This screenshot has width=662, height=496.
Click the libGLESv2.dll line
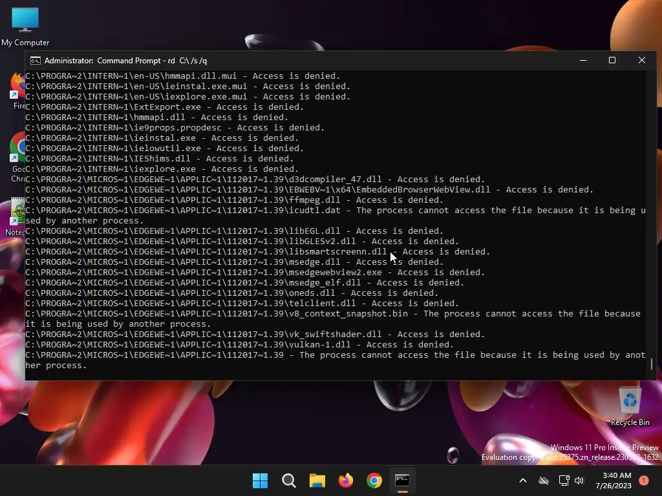pos(242,242)
